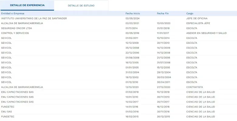Click start date 25/12/2008

132,48
